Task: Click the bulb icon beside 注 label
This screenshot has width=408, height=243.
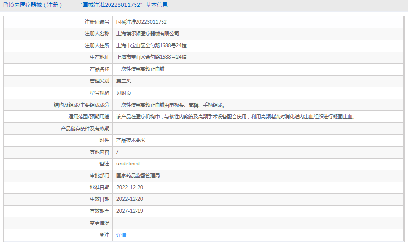Action: 102,235
